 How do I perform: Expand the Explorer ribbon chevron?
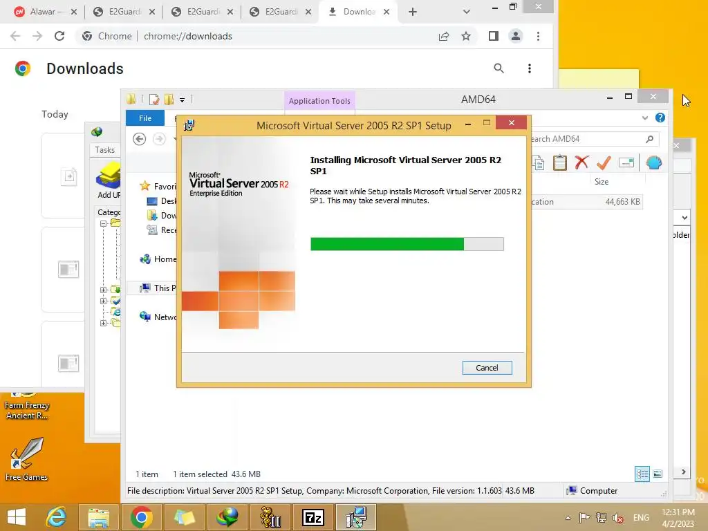645,118
